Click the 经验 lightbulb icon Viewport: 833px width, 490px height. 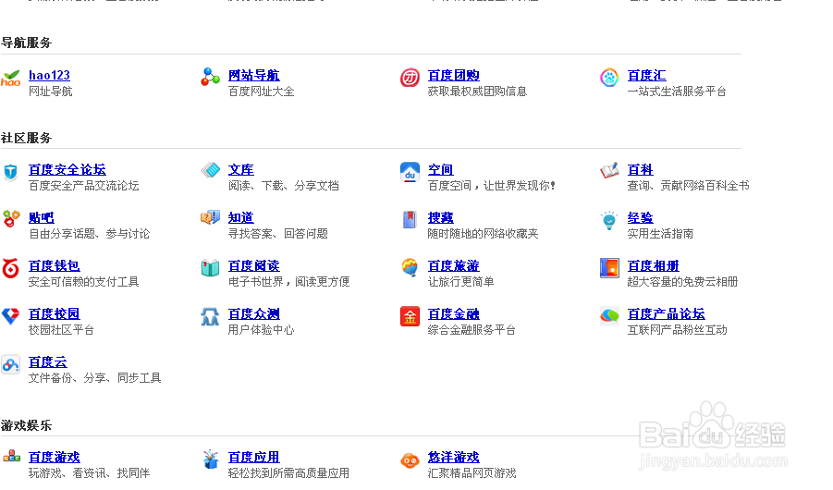click(x=609, y=221)
